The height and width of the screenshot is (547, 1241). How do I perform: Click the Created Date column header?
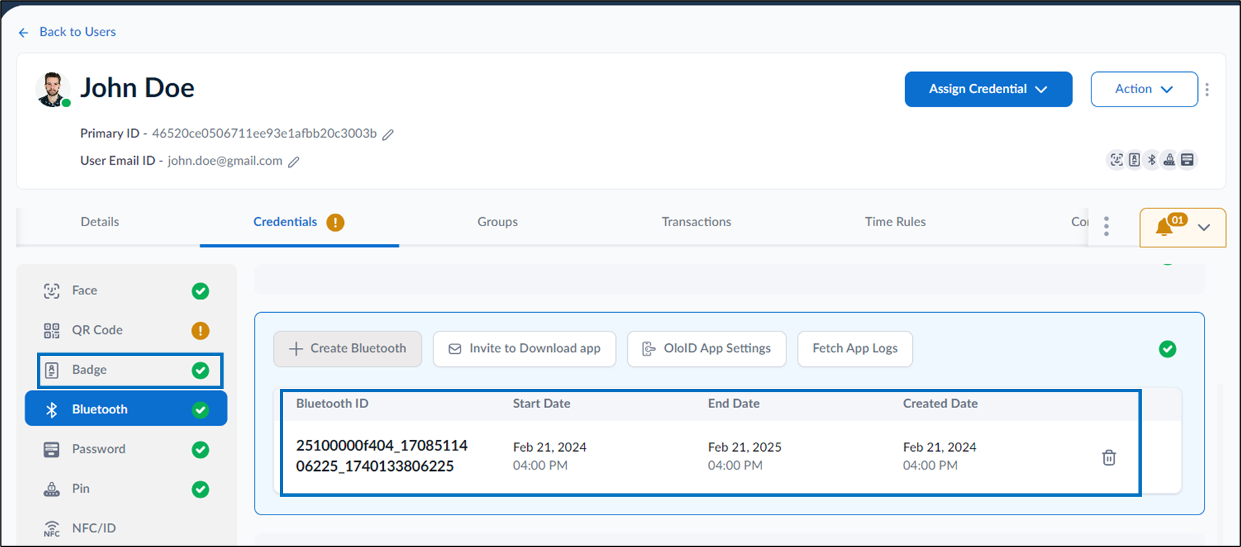pyautogui.click(x=940, y=403)
